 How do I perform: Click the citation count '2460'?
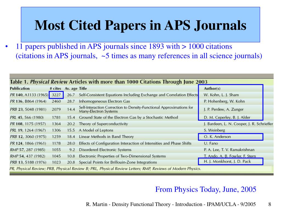(56, 101)
